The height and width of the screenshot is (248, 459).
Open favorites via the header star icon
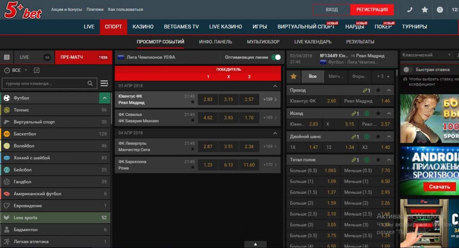pyautogui.click(x=425, y=10)
